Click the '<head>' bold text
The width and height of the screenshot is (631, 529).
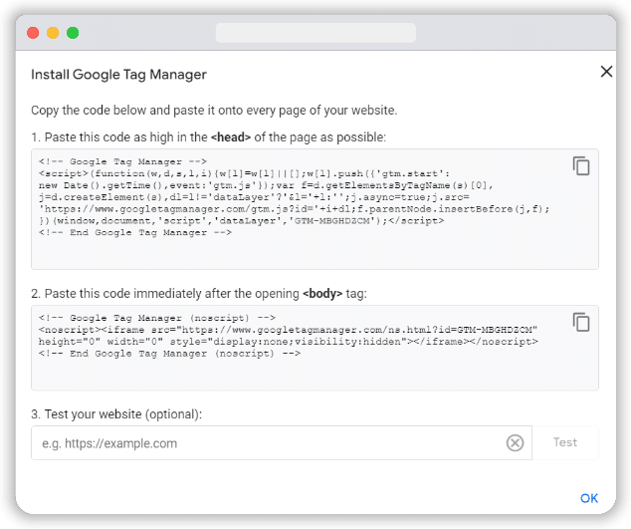(x=231, y=137)
